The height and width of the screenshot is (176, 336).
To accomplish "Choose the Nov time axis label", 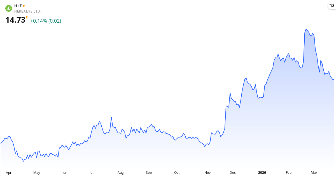I will coord(207,173).
